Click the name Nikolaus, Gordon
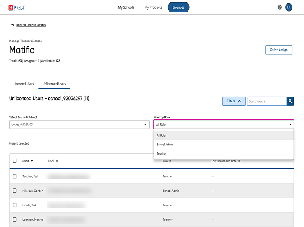This screenshot has width=304, height=227. (33, 191)
